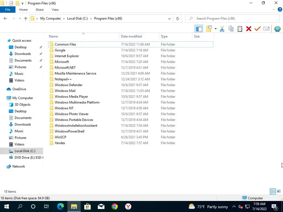Viewport: 283px width, 212px height.
Task: Open recent locations dropdown arrow
Action: [x=20, y=18]
